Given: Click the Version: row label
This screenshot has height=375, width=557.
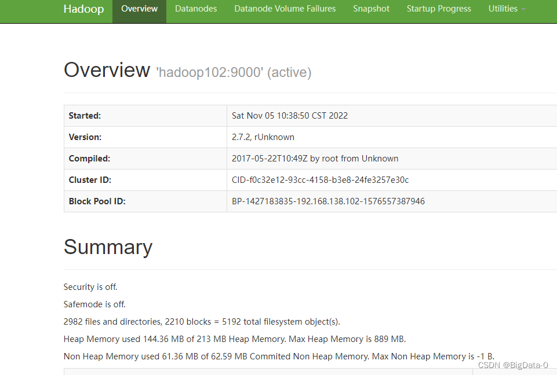Looking at the screenshot, I should pos(85,137).
